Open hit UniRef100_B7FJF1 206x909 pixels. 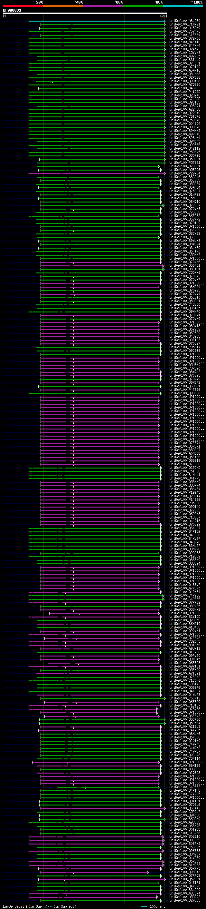tap(185, 64)
